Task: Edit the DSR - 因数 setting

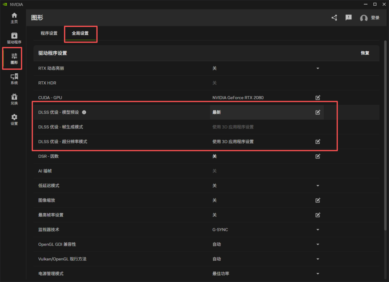Action: tap(318, 156)
